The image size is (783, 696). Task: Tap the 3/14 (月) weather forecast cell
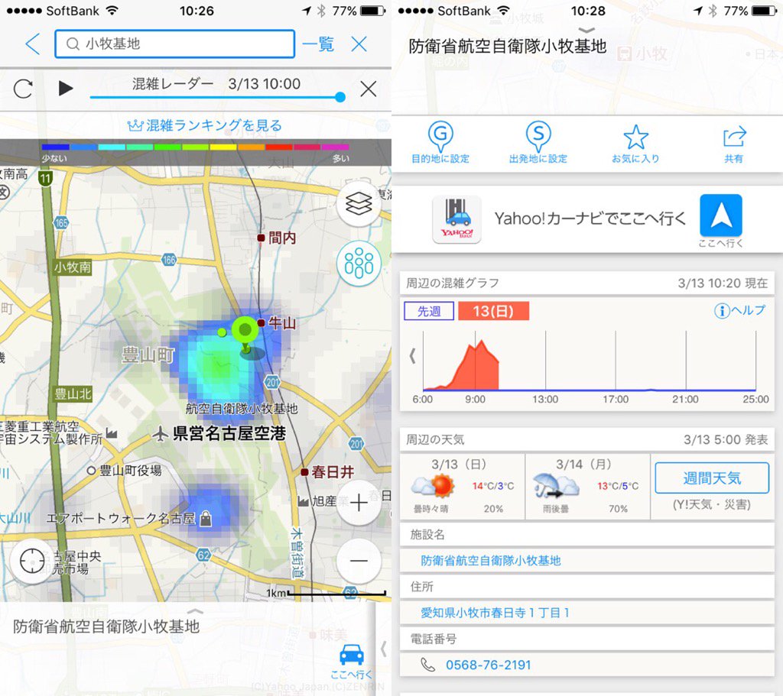coord(587,487)
